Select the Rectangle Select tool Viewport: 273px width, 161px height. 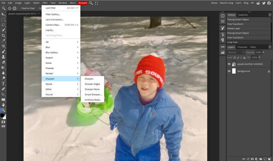(x=3, y=20)
